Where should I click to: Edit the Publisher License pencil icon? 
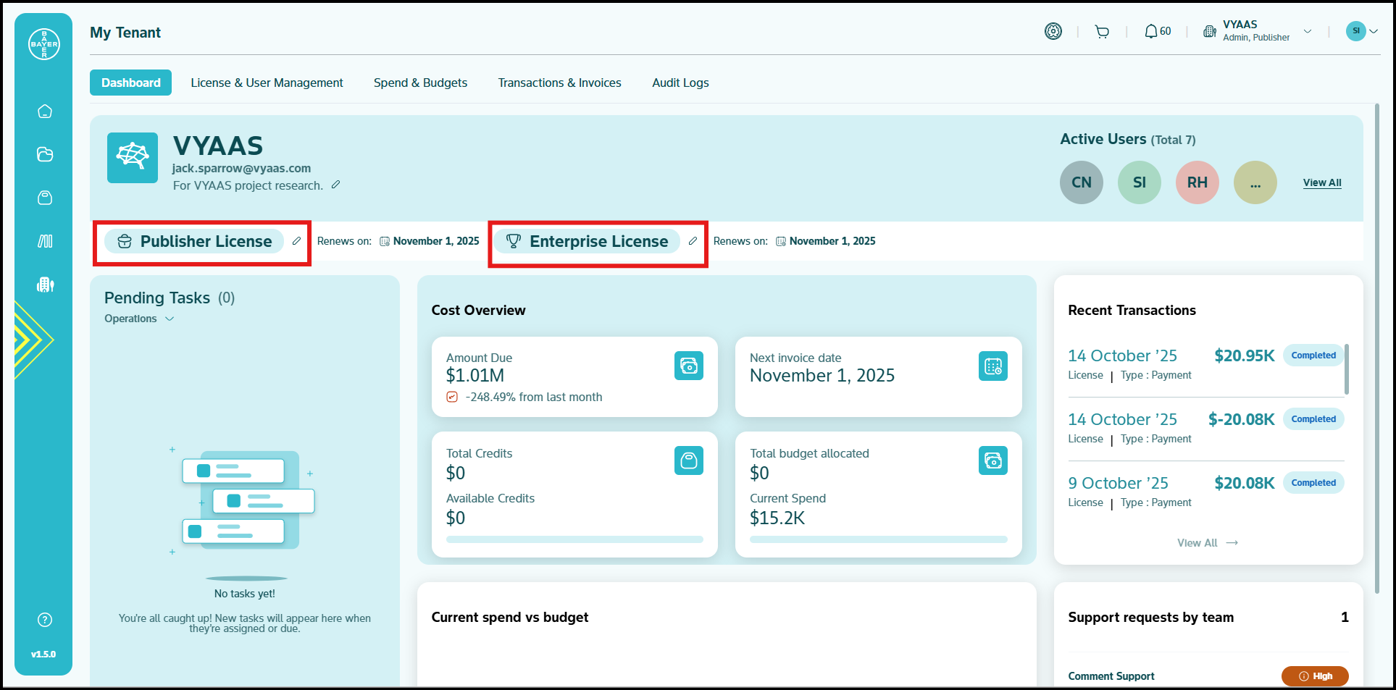click(x=296, y=241)
